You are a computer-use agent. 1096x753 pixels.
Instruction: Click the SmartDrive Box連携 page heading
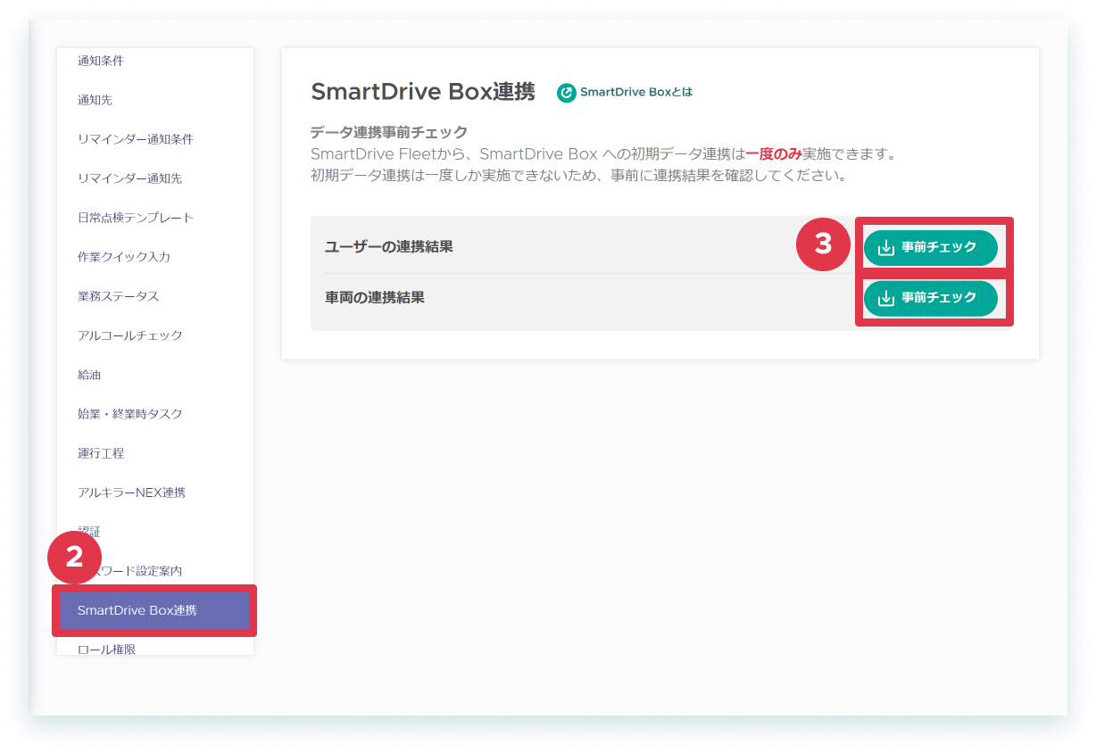point(423,92)
